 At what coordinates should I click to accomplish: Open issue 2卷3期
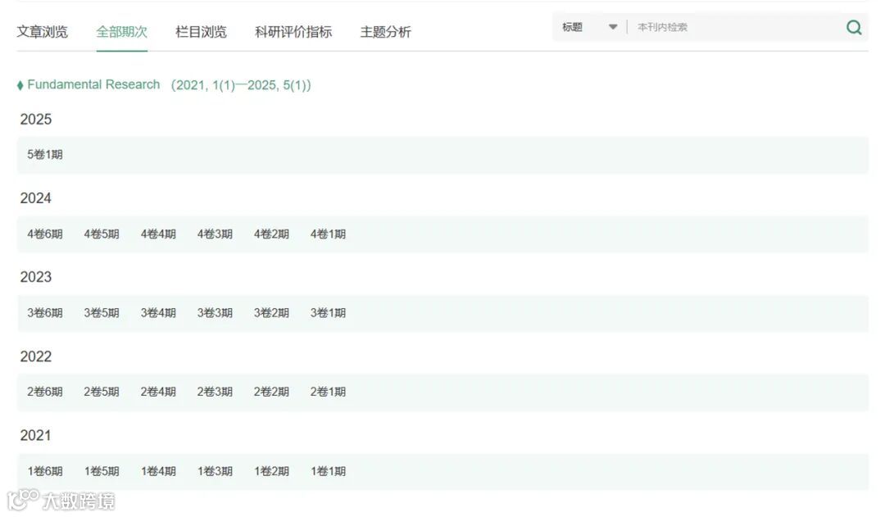[215, 392]
